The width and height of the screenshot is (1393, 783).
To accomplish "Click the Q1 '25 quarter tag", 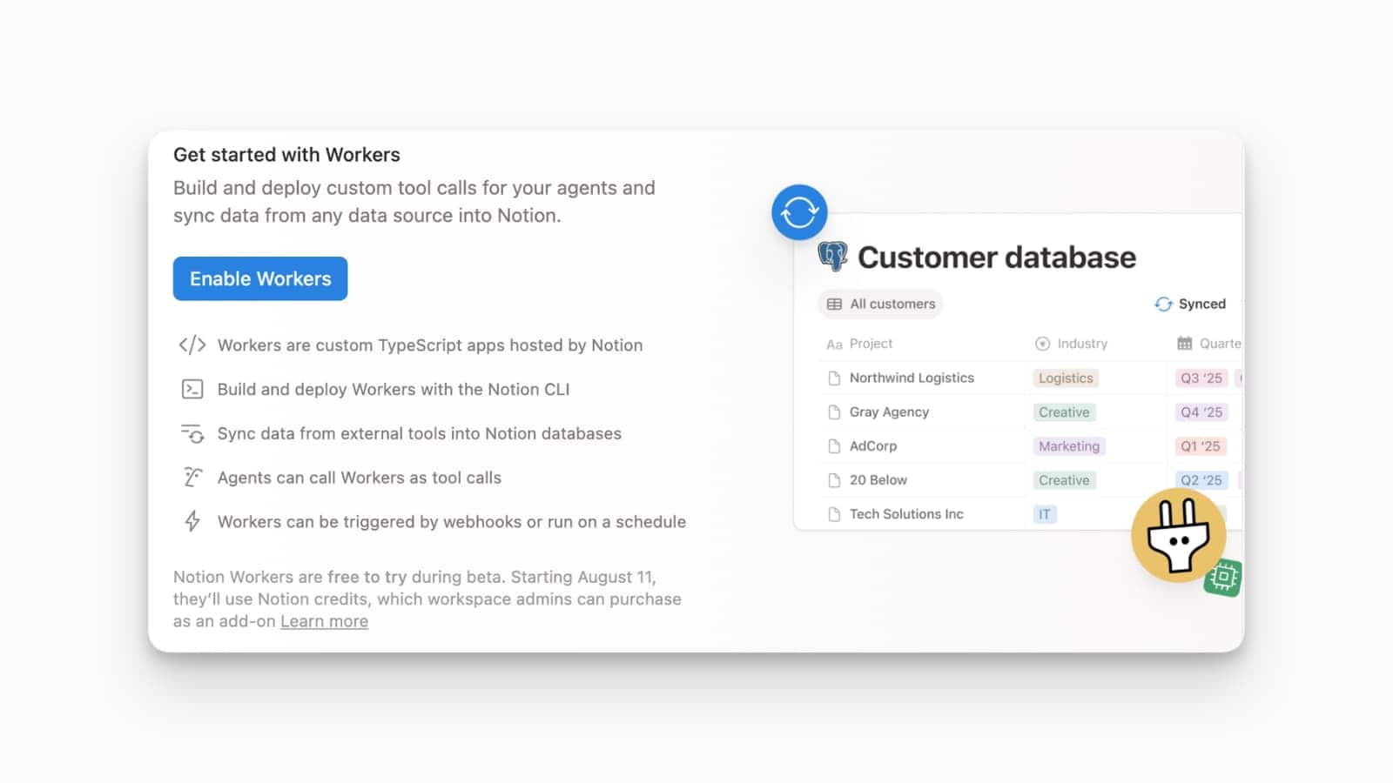I will point(1201,445).
